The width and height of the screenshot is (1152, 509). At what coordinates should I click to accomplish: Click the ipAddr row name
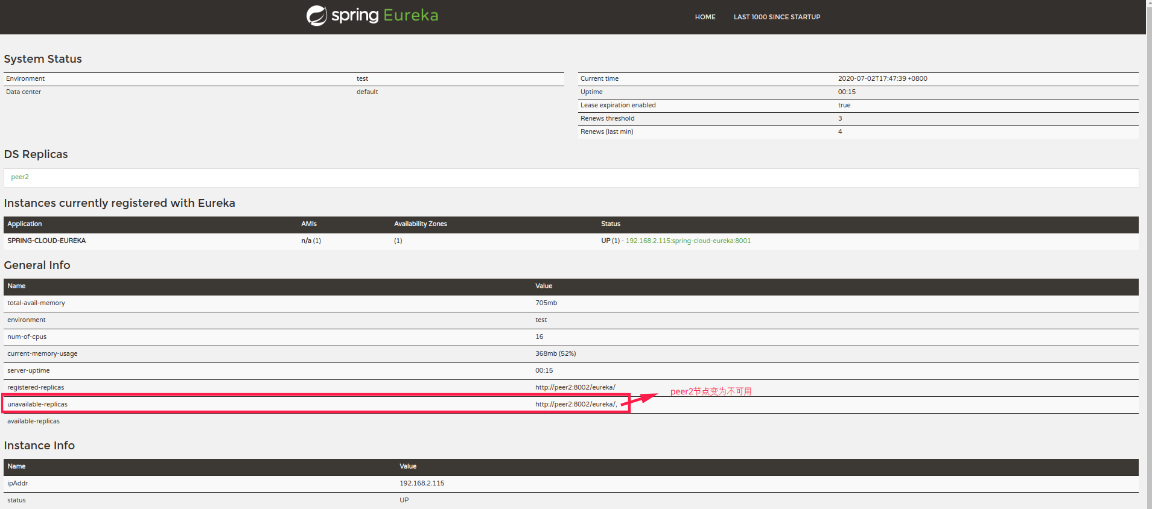click(18, 483)
